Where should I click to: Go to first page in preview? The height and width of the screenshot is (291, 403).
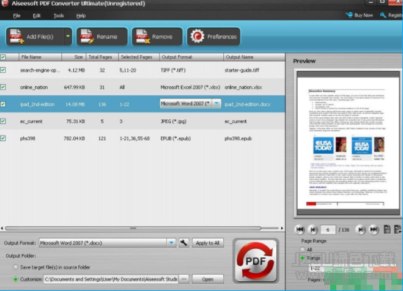[300, 229]
